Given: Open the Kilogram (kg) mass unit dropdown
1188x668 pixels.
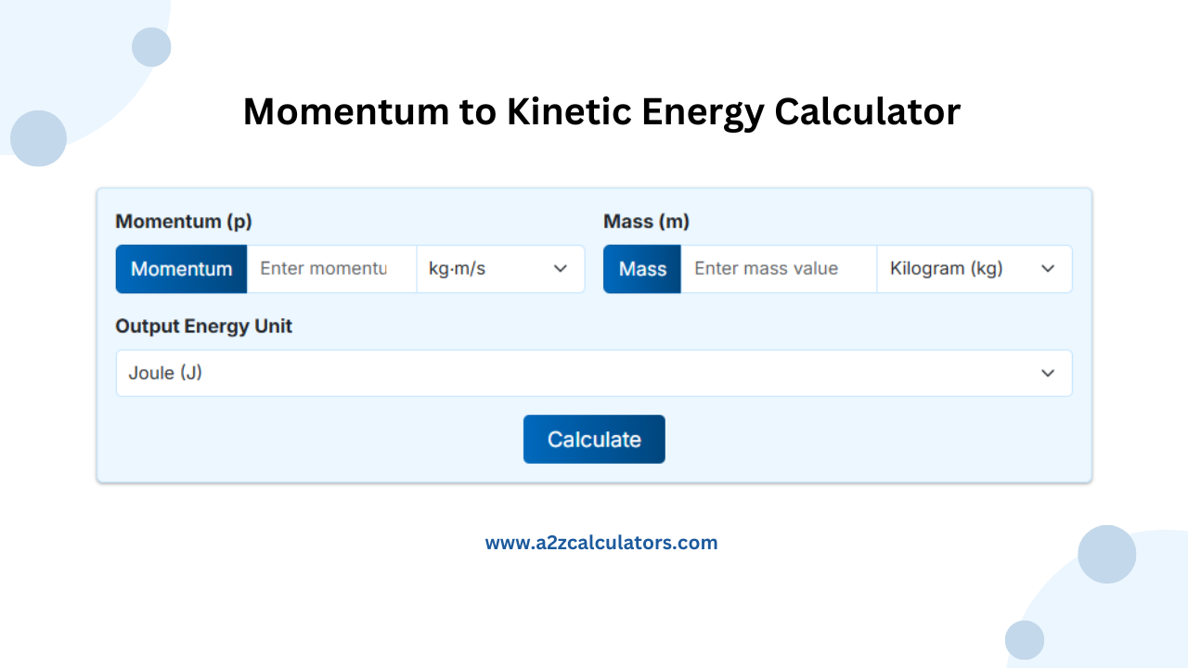Looking at the screenshot, I should click(x=975, y=269).
